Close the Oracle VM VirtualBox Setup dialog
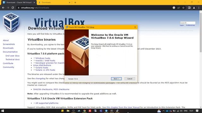202x113 pixels. (135, 27)
